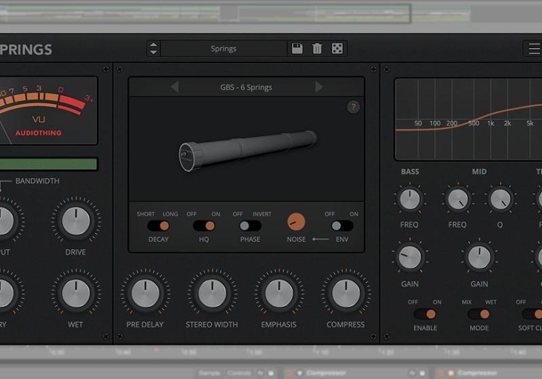
Task: Click the EMPHASIS knob
Action: (x=279, y=294)
